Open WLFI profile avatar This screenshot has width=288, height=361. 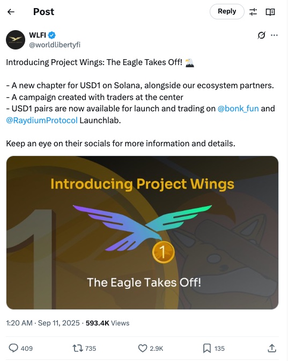click(x=16, y=40)
